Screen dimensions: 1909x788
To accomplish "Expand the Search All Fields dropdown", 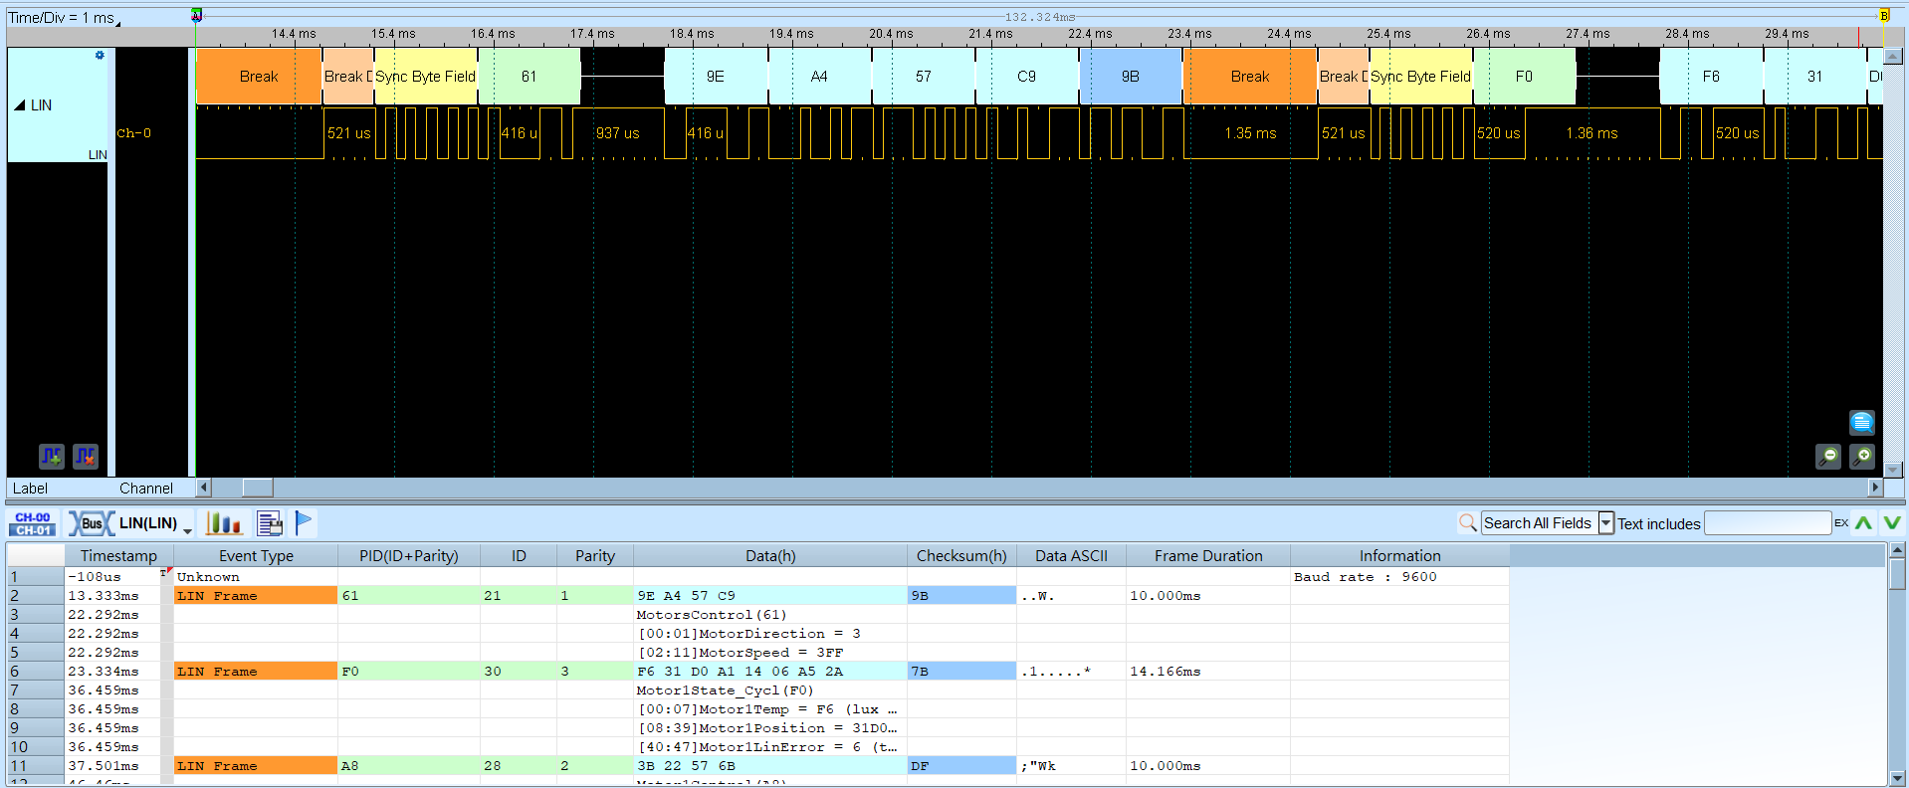I will coord(1605,523).
